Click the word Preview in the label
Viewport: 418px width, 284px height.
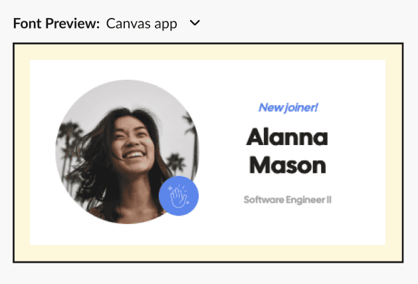coord(72,23)
